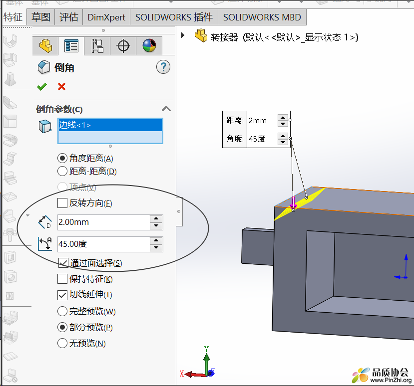Click the 2.00mm distance input field
Viewport: 414px width, 386px height.
tap(104, 222)
